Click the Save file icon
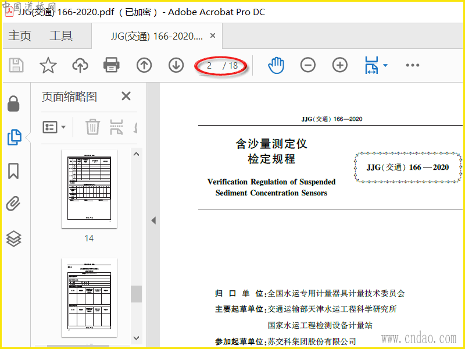Screen dimensions: 465x349 [16, 65]
